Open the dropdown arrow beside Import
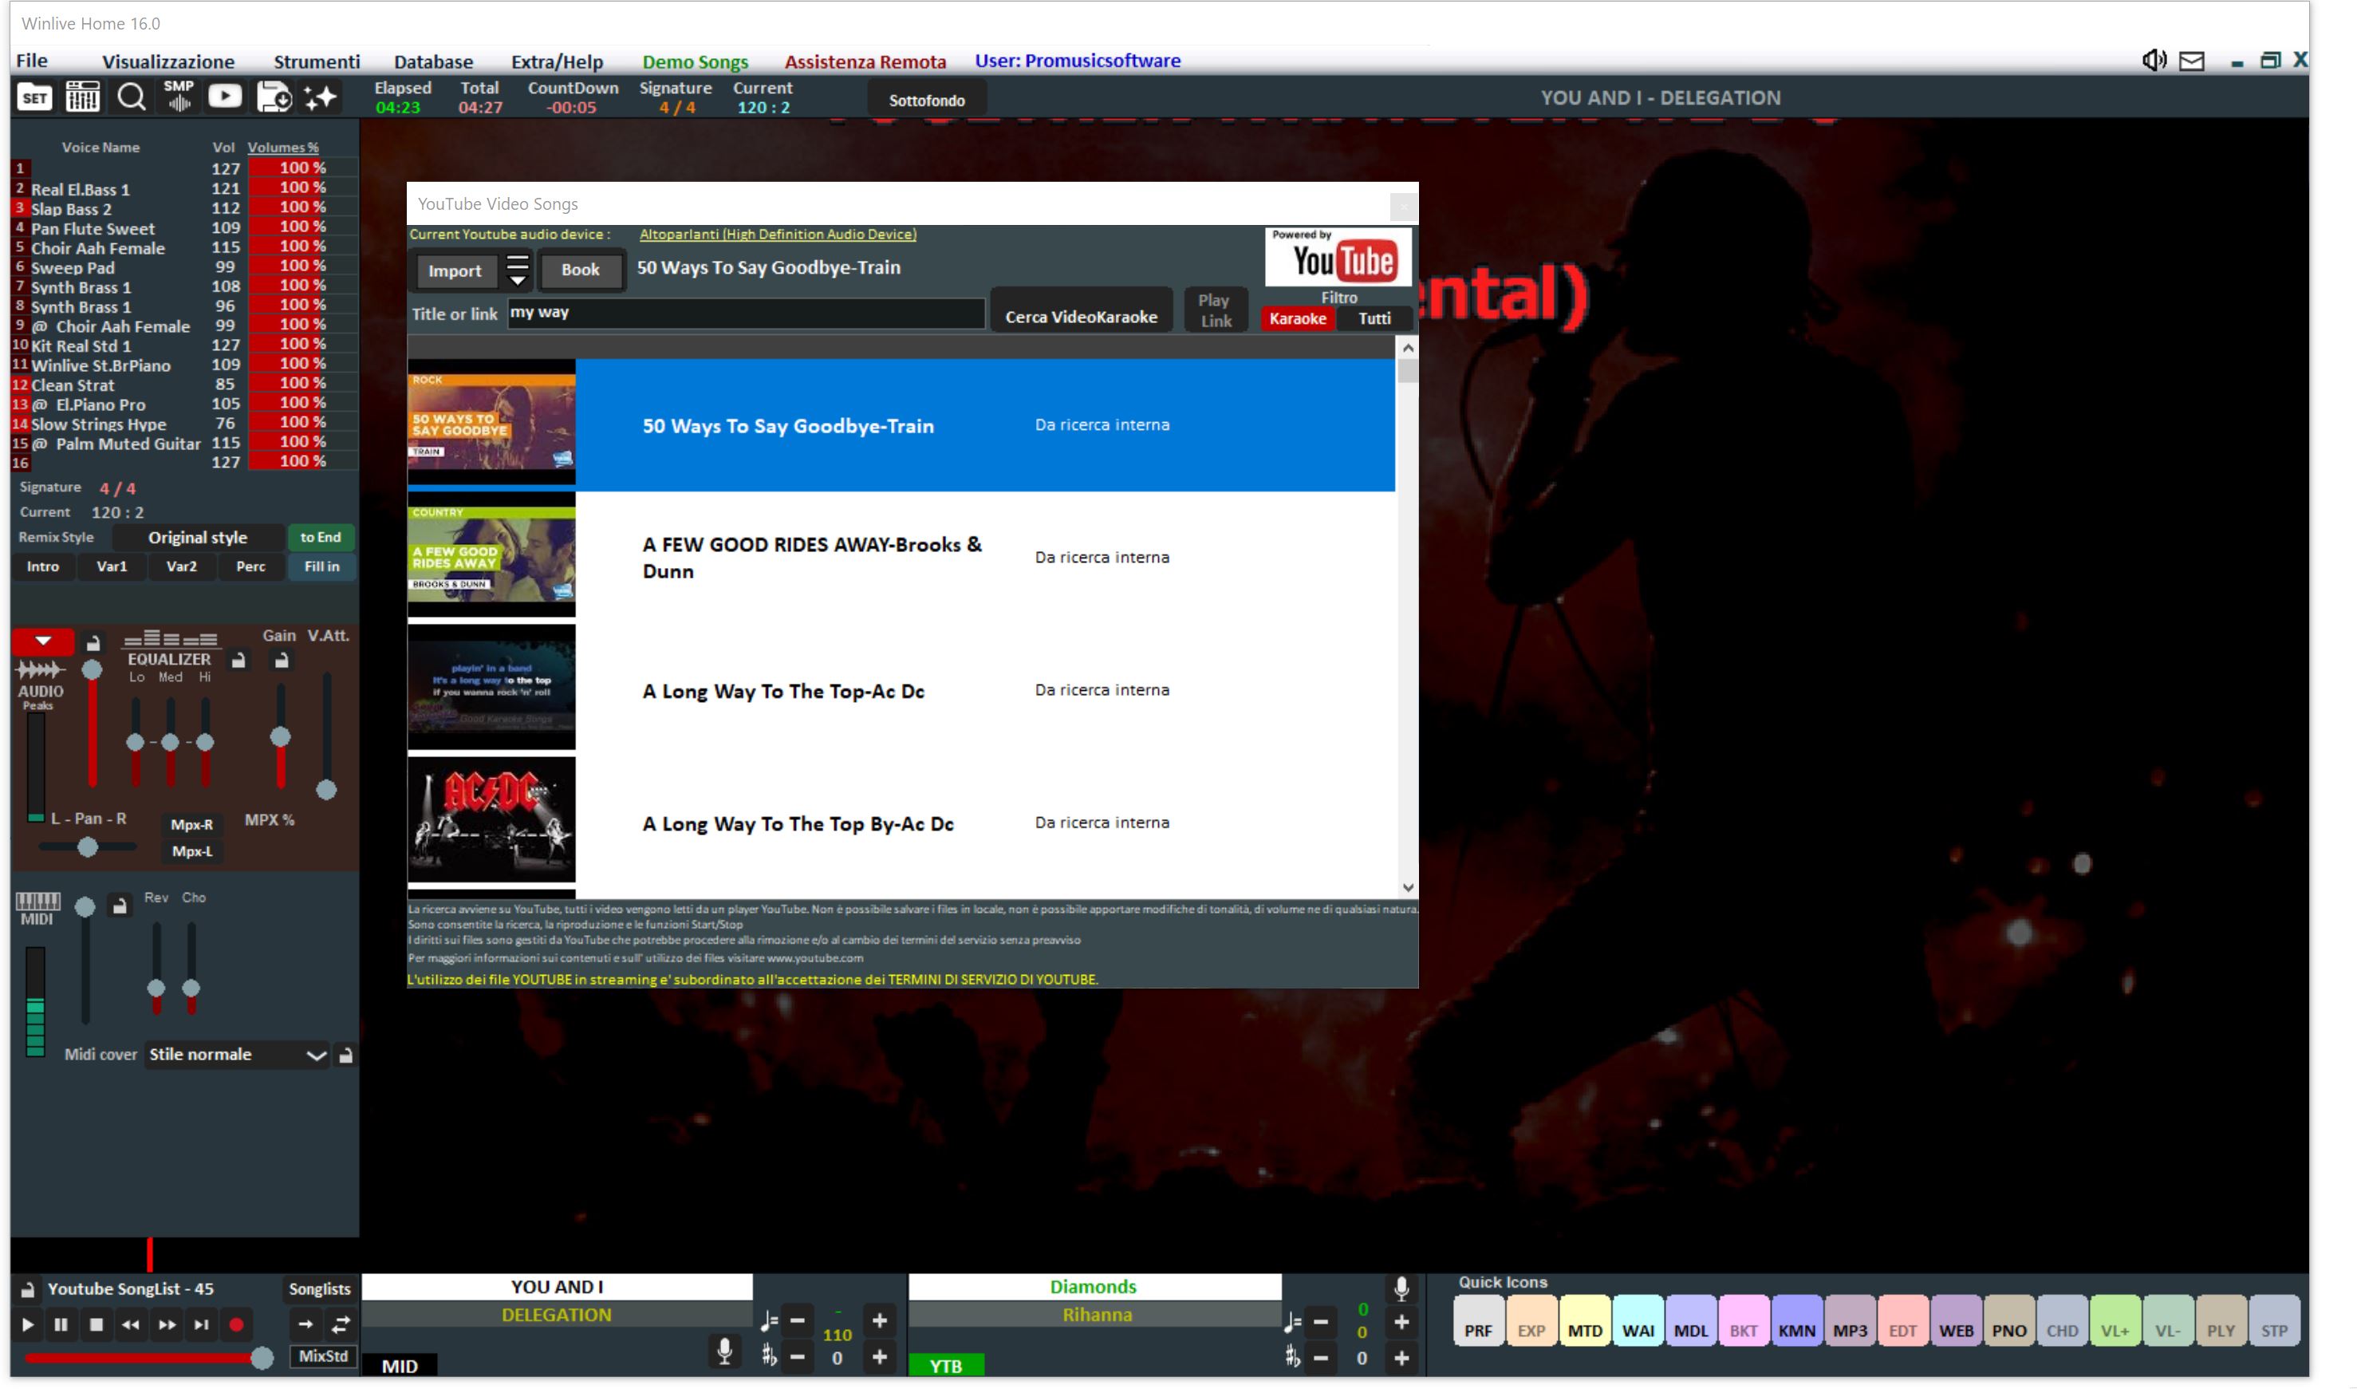The image size is (2357, 1389). (518, 271)
